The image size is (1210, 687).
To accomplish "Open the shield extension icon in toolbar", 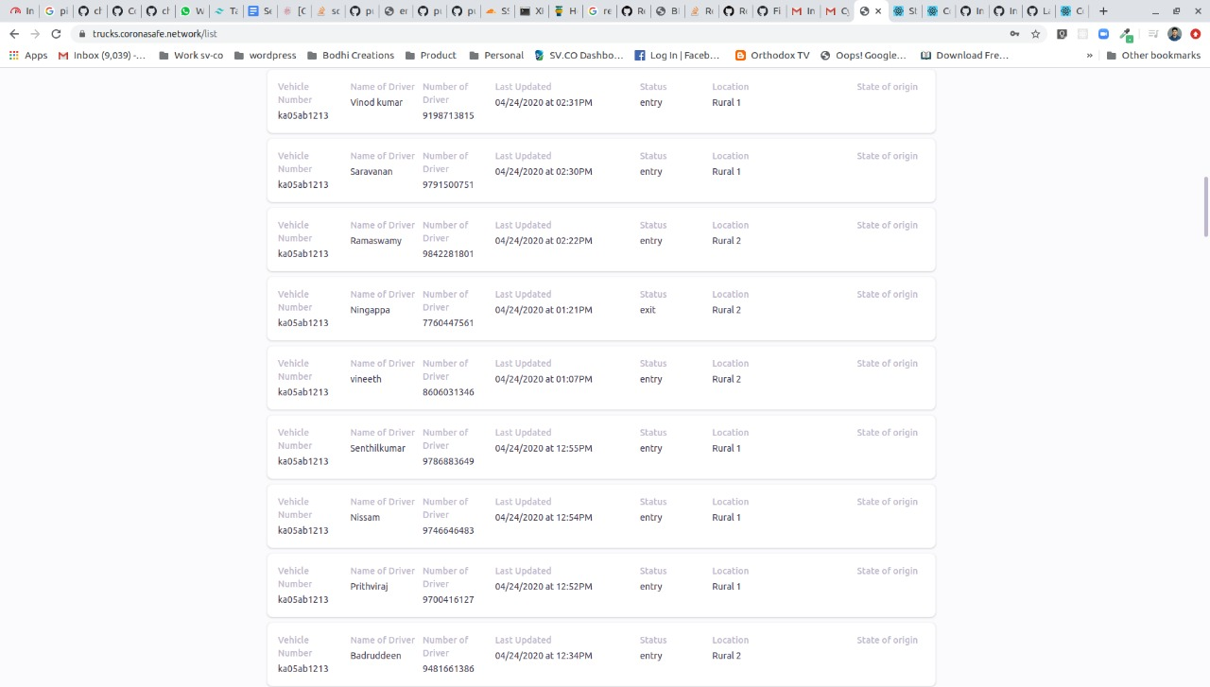I will pyautogui.click(x=1062, y=33).
